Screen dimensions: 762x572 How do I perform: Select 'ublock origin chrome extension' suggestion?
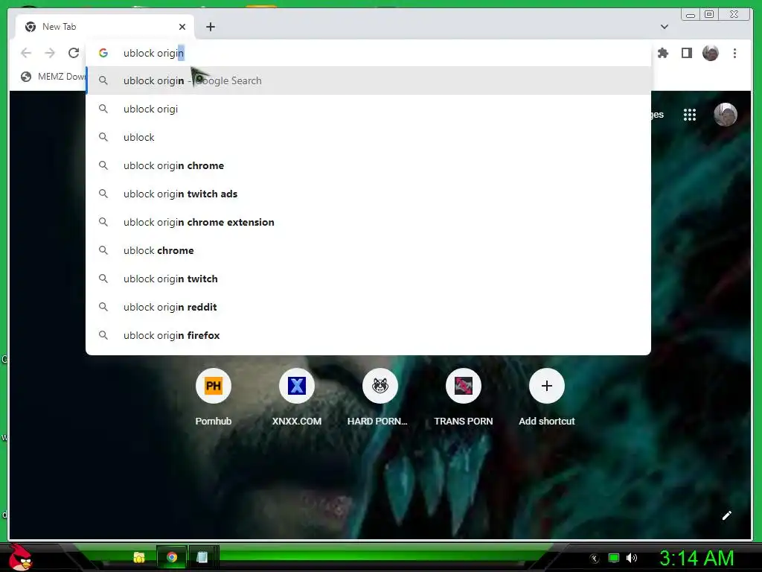368,222
